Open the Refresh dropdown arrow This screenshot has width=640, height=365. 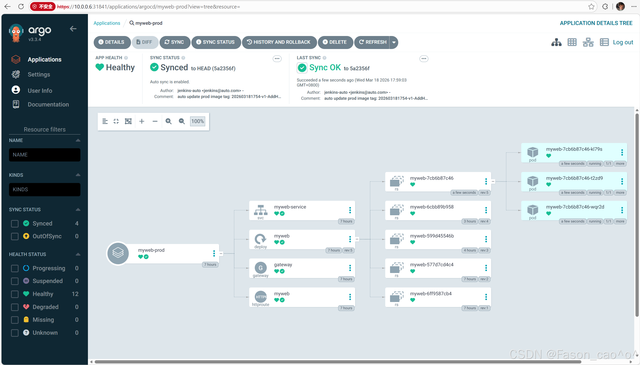[394, 42]
